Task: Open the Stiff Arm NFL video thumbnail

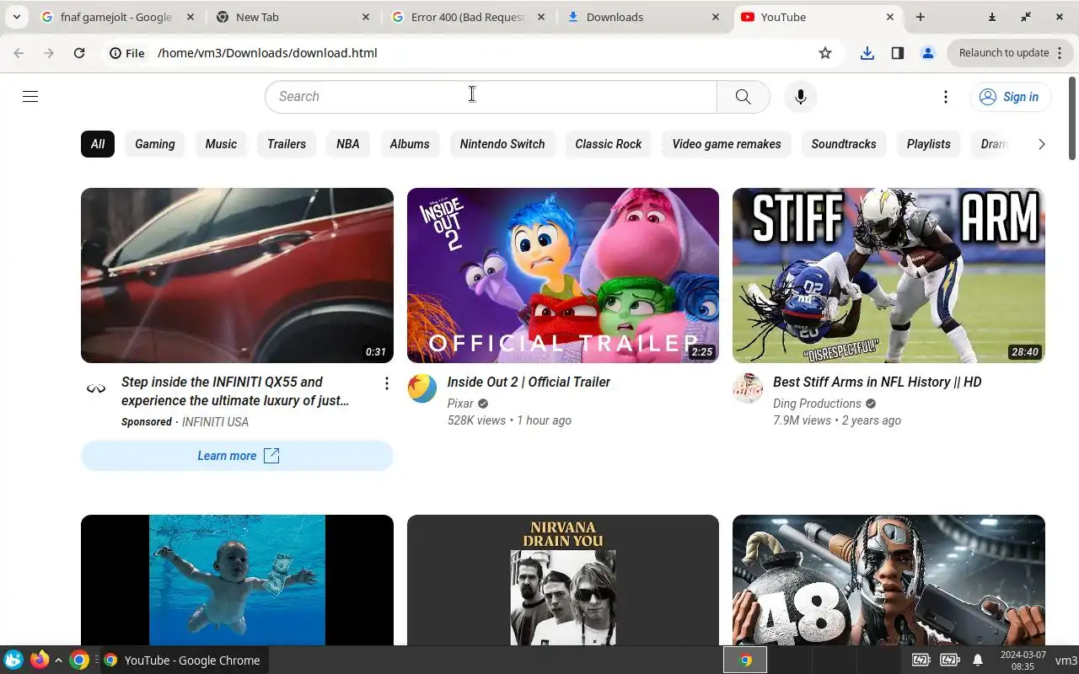Action: click(888, 275)
